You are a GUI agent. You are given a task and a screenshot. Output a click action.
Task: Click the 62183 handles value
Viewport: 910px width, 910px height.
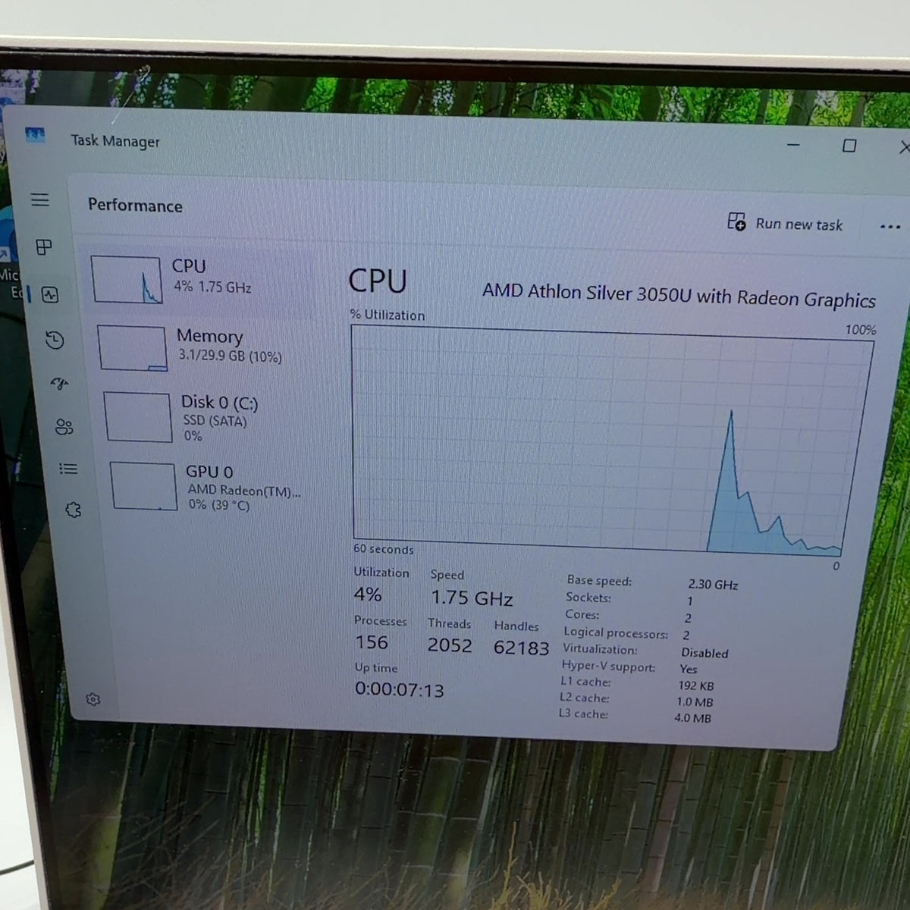tap(521, 648)
